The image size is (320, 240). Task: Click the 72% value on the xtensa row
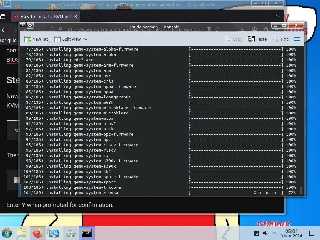pos(292,192)
